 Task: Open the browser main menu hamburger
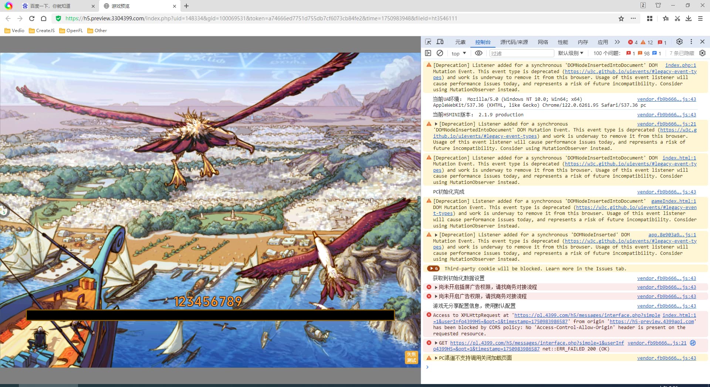click(700, 18)
